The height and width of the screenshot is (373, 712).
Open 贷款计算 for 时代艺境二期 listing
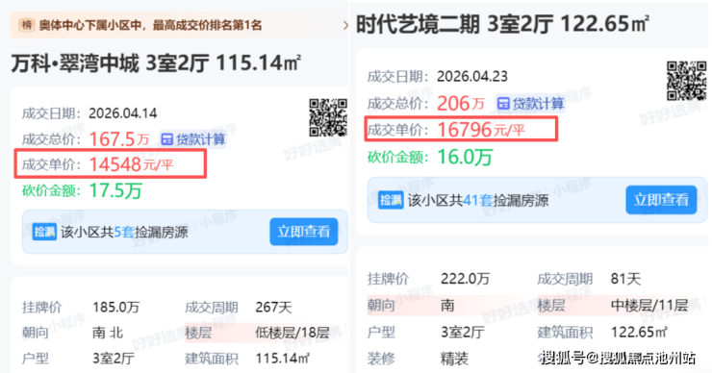coord(530,104)
